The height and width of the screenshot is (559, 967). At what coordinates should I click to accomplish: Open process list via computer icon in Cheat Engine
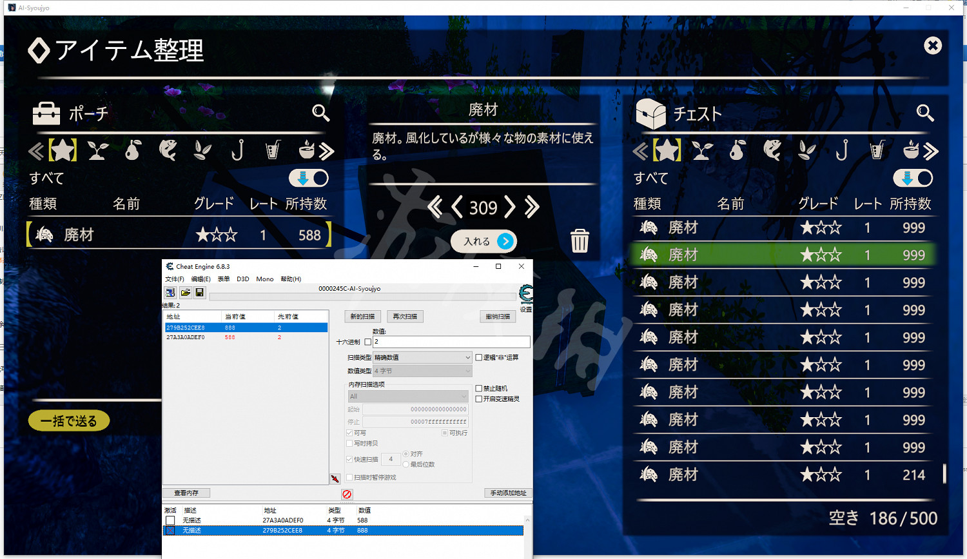point(170,292)
